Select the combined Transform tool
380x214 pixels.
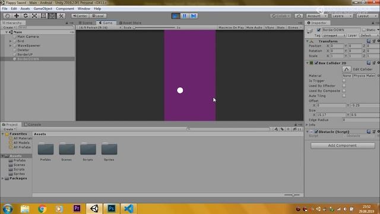52,16
